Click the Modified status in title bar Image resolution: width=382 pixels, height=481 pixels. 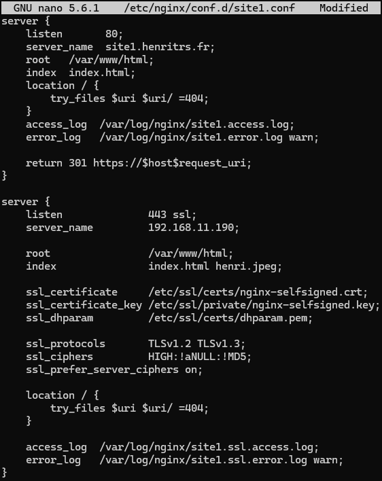pos(344,7)
